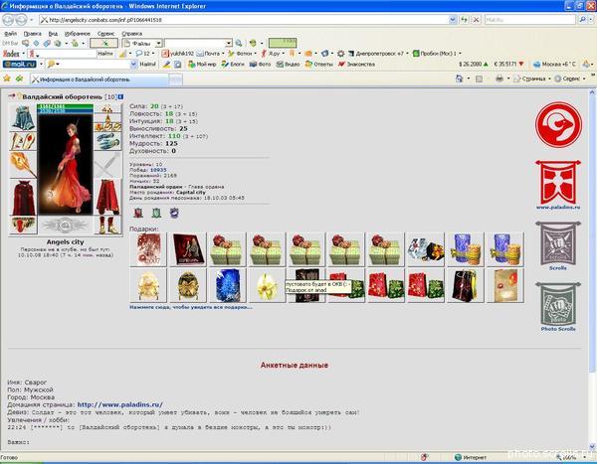
Task: Click the 2007 postcard gift thumbnail
Action: point(148,249)
